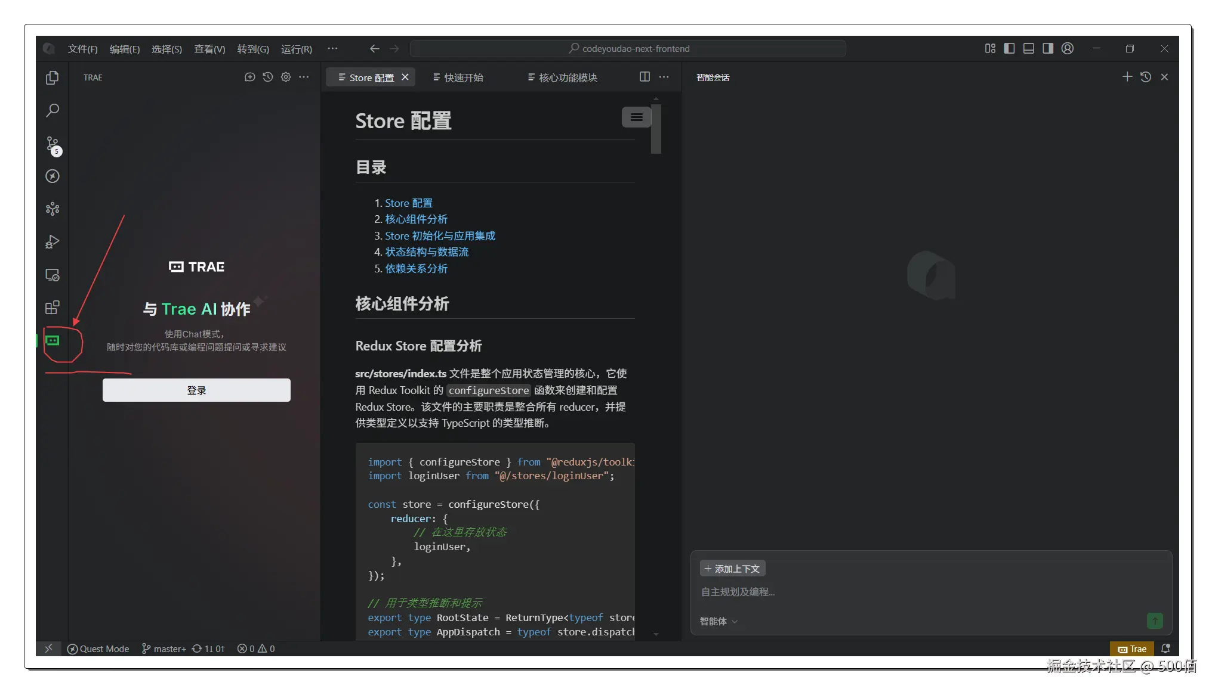Viewport: 1215px width, 692px height.
Task: Open the Extensions sidebar icon
Action: 53,308
